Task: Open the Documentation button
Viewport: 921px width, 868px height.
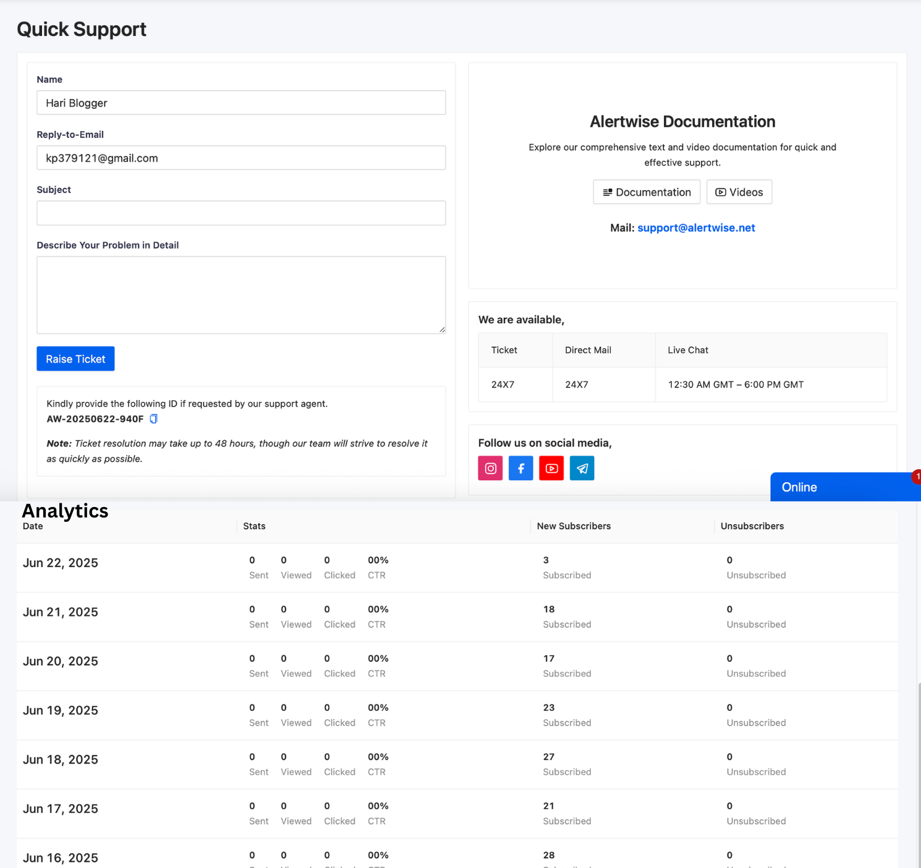Action: point(647,192)
